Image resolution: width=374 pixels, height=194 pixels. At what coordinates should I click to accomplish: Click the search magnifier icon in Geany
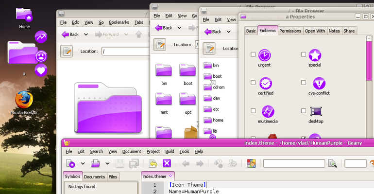tap(333, 163)
